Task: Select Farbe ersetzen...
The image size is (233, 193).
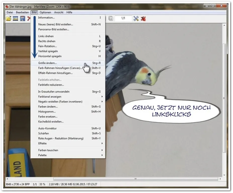Action: 68,117
